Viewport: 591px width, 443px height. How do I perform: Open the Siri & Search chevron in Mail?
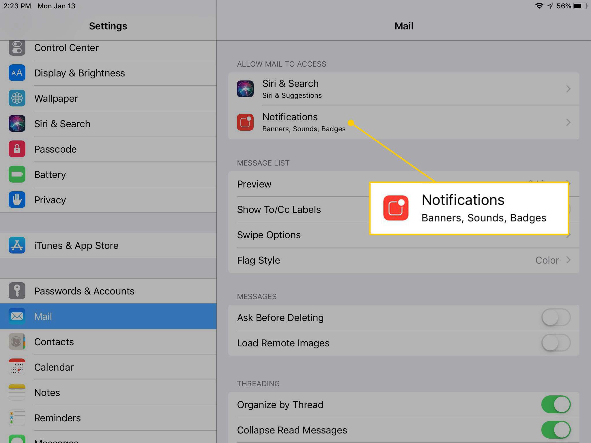point(568,89)
